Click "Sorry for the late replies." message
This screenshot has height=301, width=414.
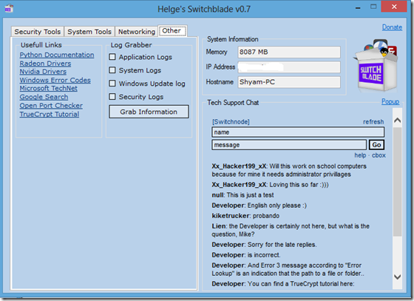[282, 245]
